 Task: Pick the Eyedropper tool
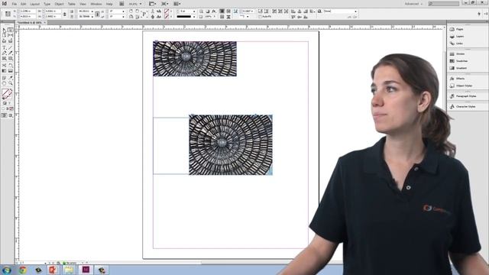coord(10,78)
